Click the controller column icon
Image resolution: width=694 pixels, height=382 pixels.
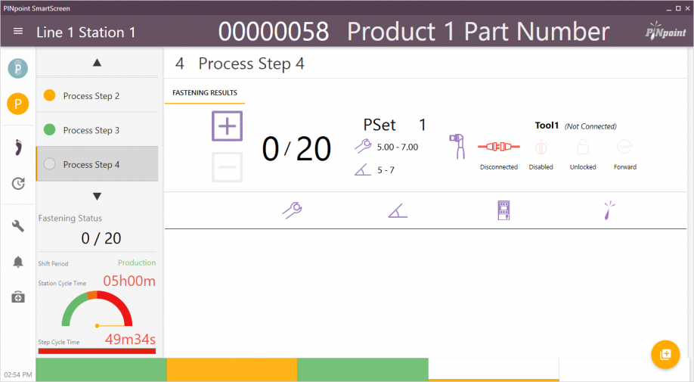pos(503,210)
